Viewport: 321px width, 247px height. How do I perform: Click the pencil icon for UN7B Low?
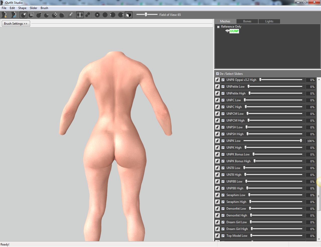click(x=217, y=168)
